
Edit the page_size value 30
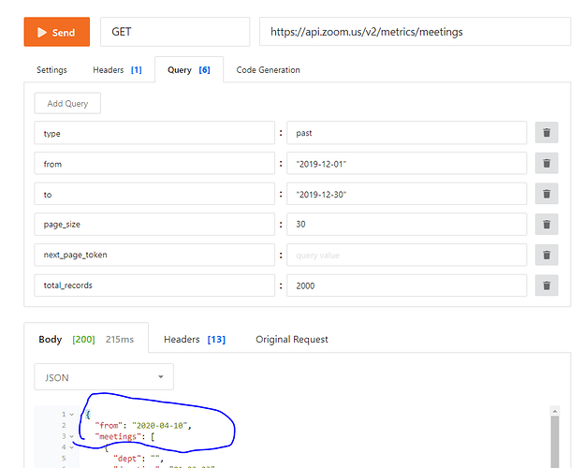(407, 225)
